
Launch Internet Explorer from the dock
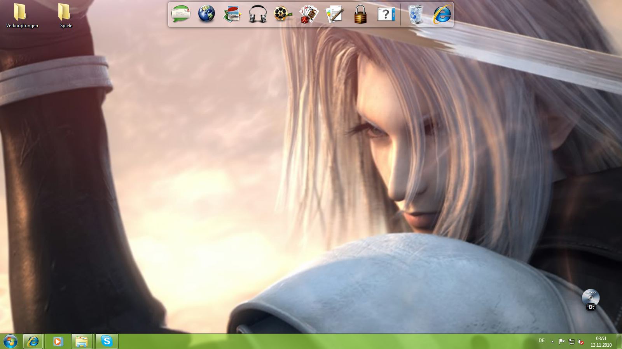(x=442, y=14)
